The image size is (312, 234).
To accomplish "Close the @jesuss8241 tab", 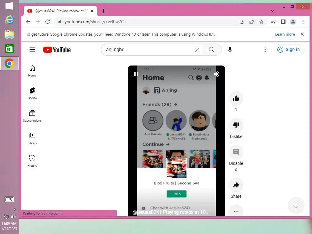I will [x=92, y=11].
